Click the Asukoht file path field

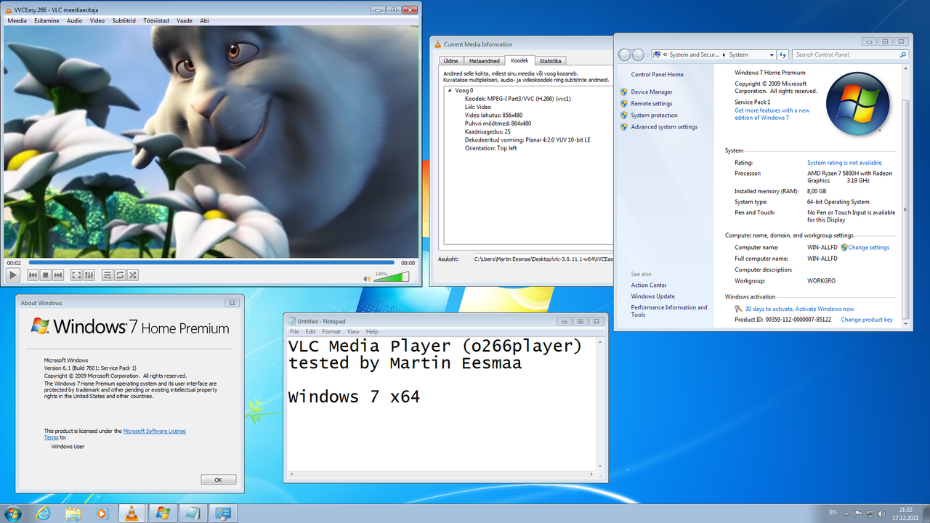pos(542,259)
